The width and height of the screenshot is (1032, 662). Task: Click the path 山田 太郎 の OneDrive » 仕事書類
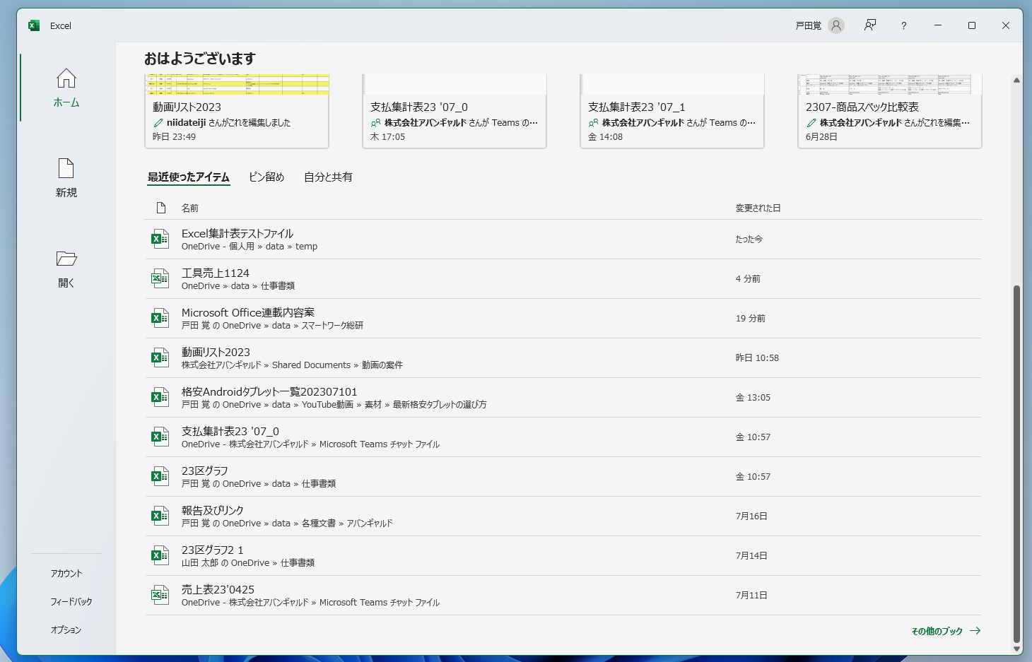point(248,563)
